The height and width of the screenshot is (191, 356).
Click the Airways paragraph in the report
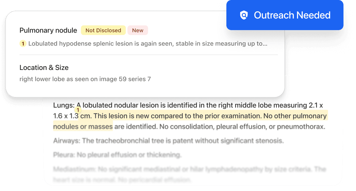click(168, 141)
